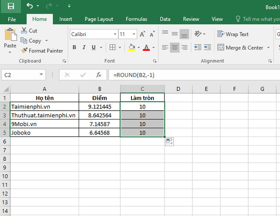Apply cell borders with the Borders icon
The width and height of the screenshot is (280, 216).
112,47
